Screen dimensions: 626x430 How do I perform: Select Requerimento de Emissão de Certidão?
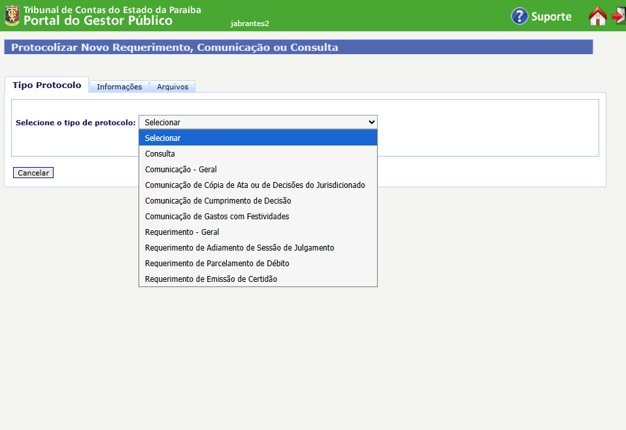[258, 279]
